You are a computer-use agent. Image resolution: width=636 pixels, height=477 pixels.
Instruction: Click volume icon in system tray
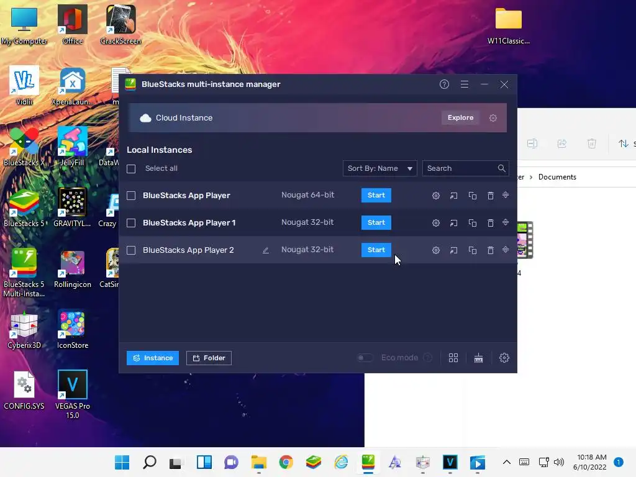559,462
